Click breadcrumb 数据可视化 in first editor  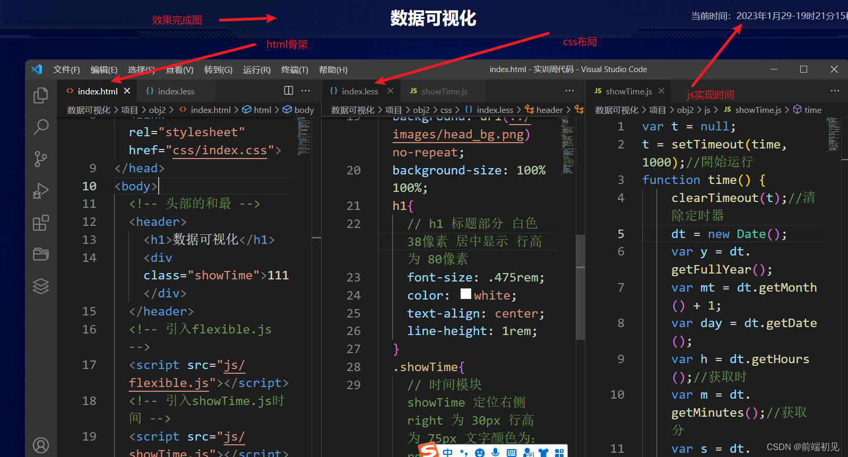point(89,110)
